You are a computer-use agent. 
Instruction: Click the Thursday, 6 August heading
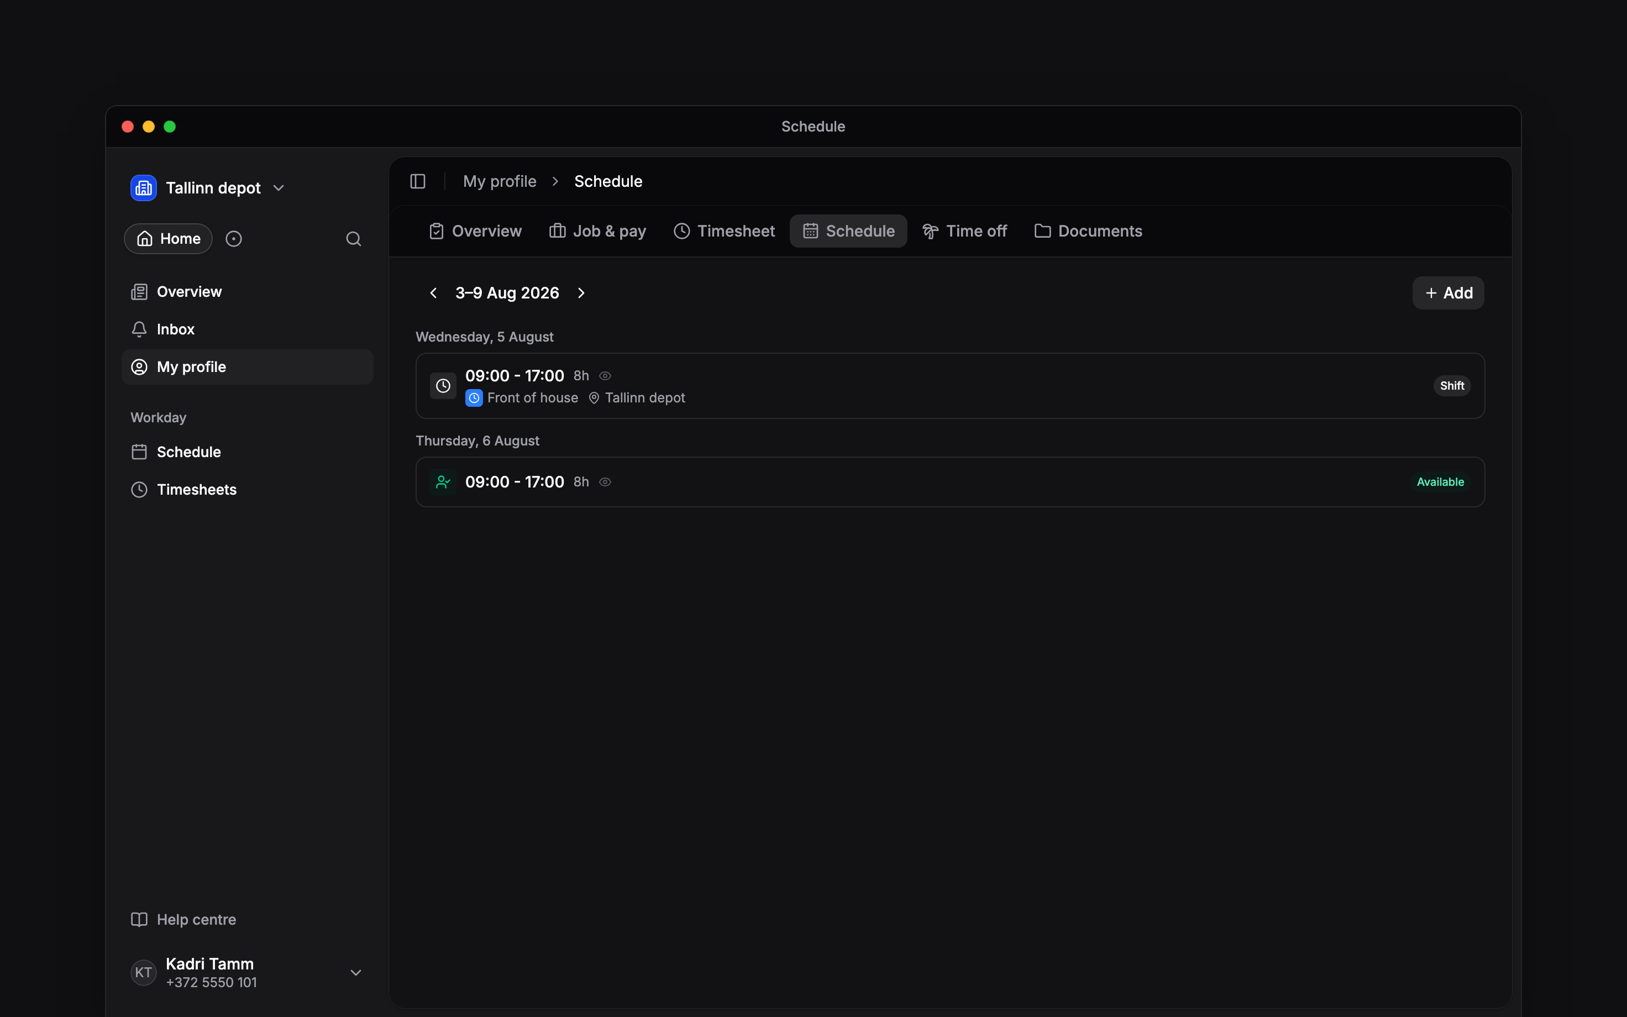coord(477,441)
